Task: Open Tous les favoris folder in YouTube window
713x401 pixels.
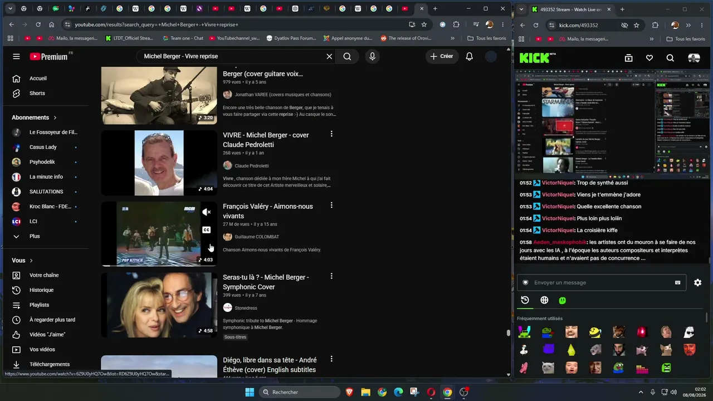Action: coord(487,38)
